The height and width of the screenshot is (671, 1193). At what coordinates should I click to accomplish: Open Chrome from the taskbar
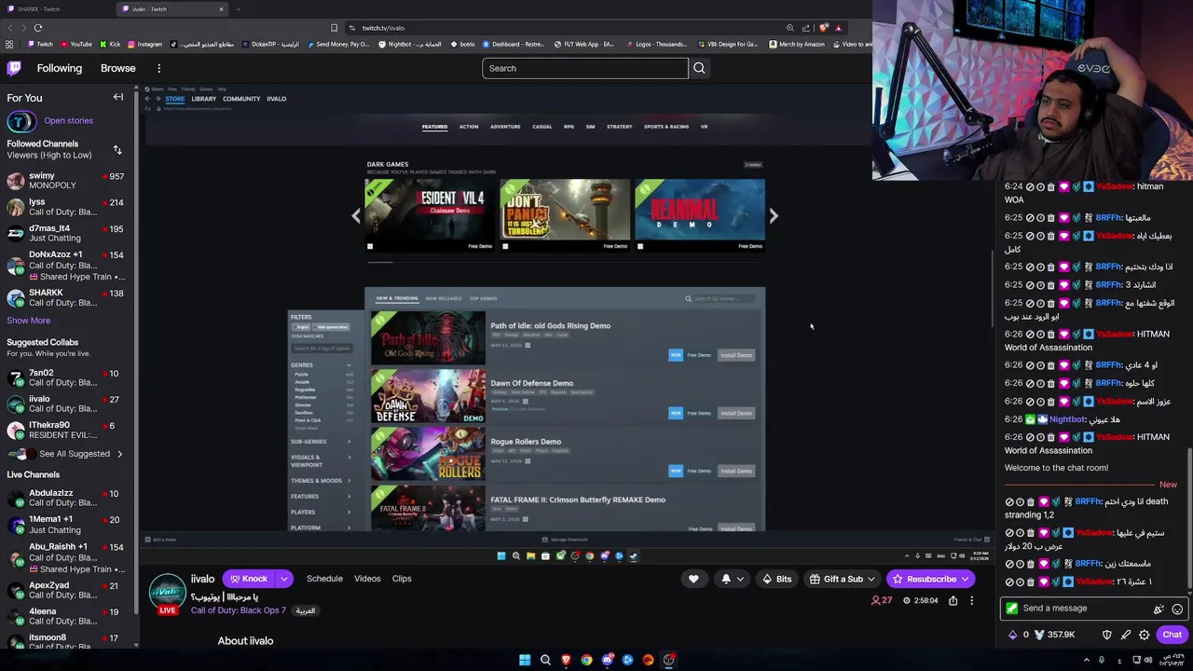(586, 660)
